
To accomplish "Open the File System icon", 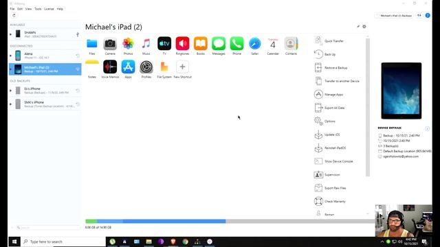I will coord(164,67).
